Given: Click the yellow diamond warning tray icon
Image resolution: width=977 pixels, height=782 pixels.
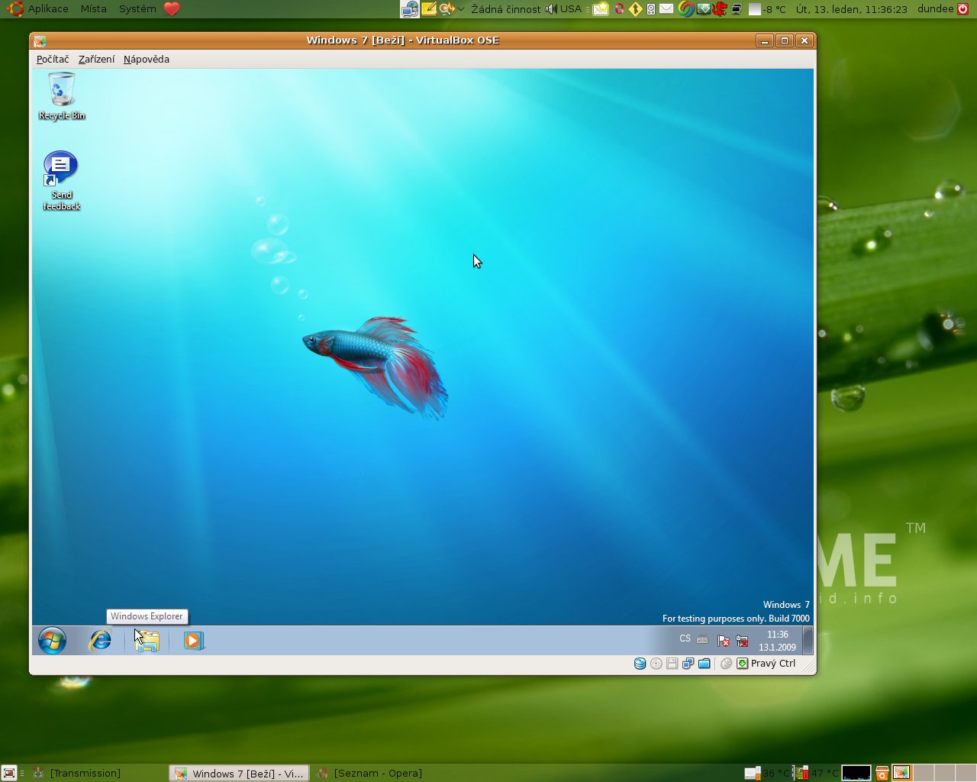Looking at the screenshot, I should click(635, 9).
